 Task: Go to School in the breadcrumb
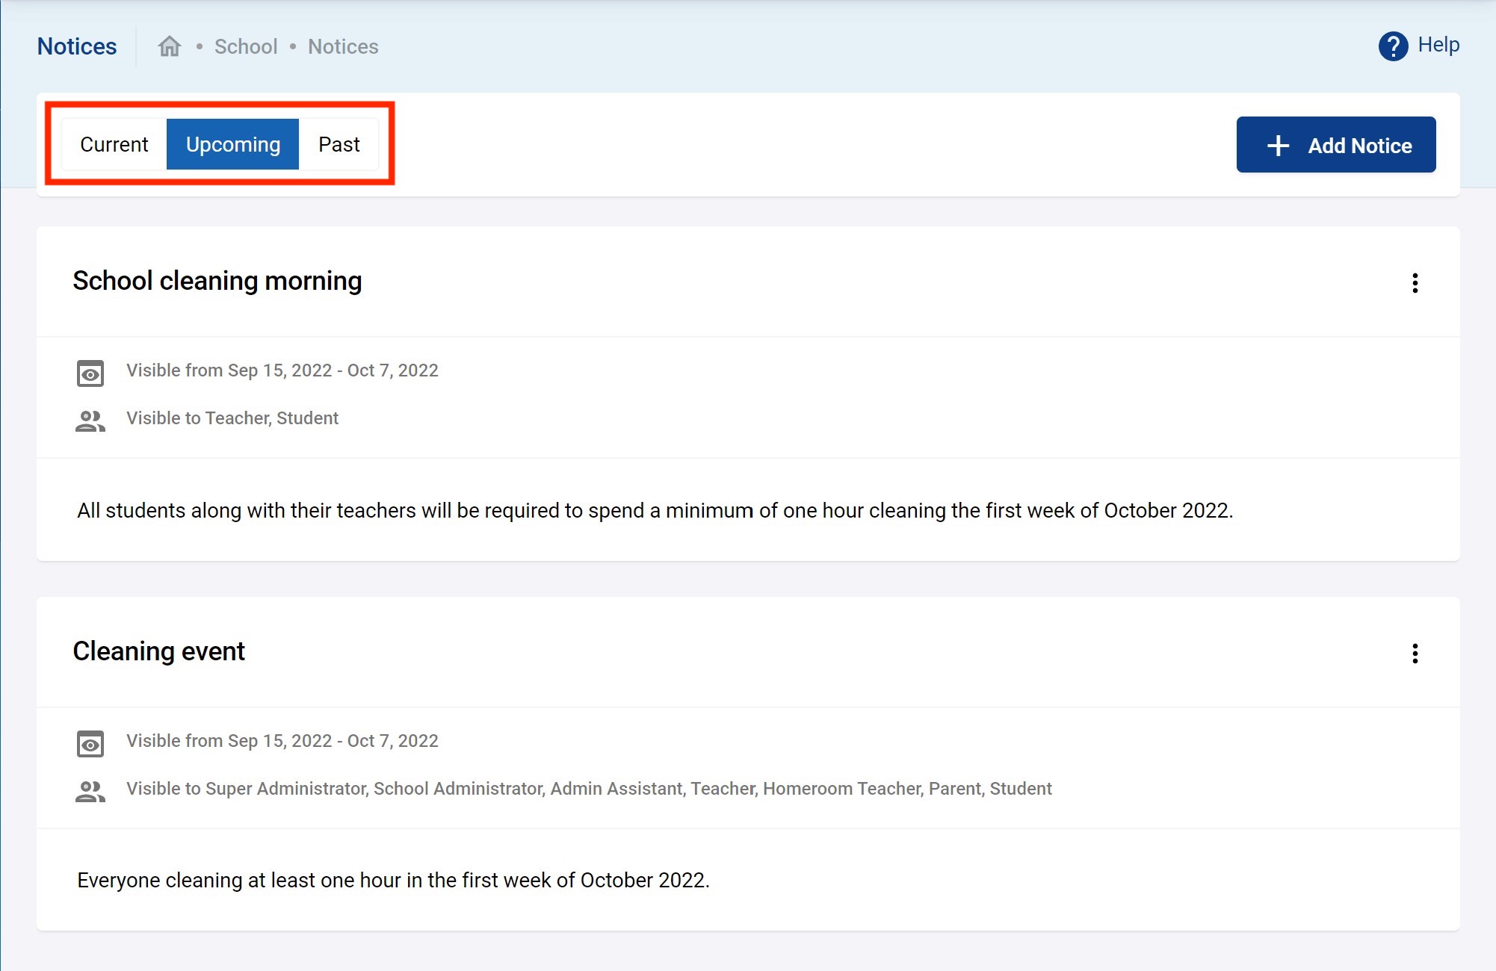tap(246, 46)
